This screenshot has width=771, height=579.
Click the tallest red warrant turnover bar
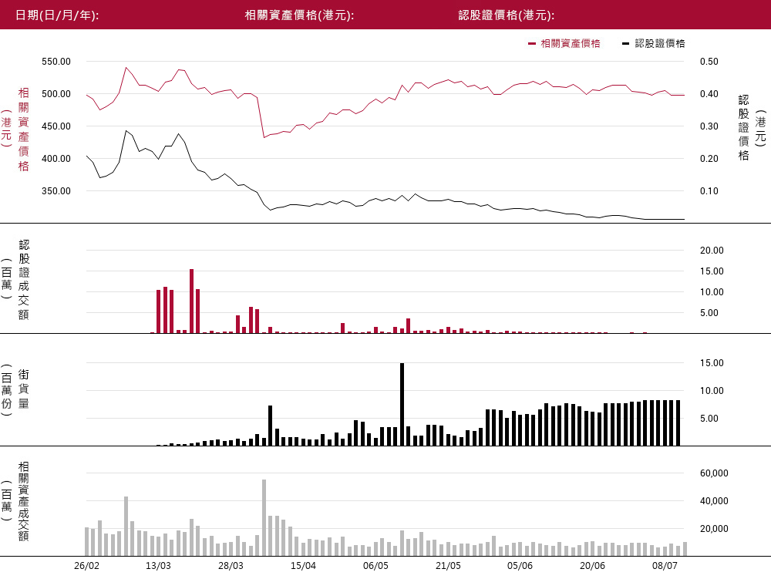[x=192, y=301]
